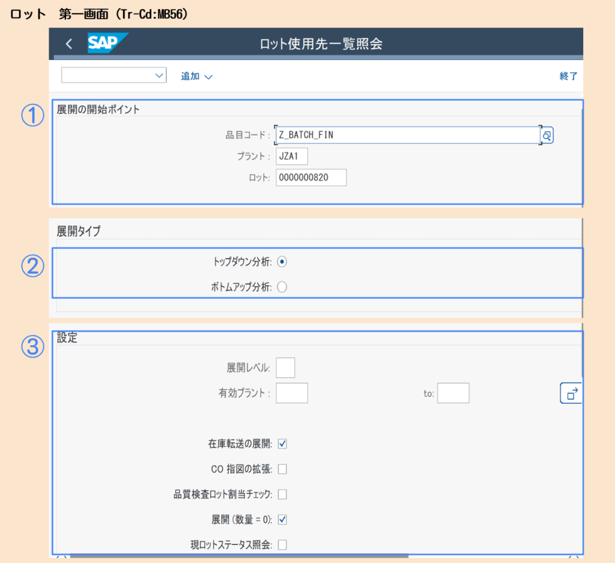615x563 pixels.
Task: Open search help for 品目コード field
Action: click(547, 136)
